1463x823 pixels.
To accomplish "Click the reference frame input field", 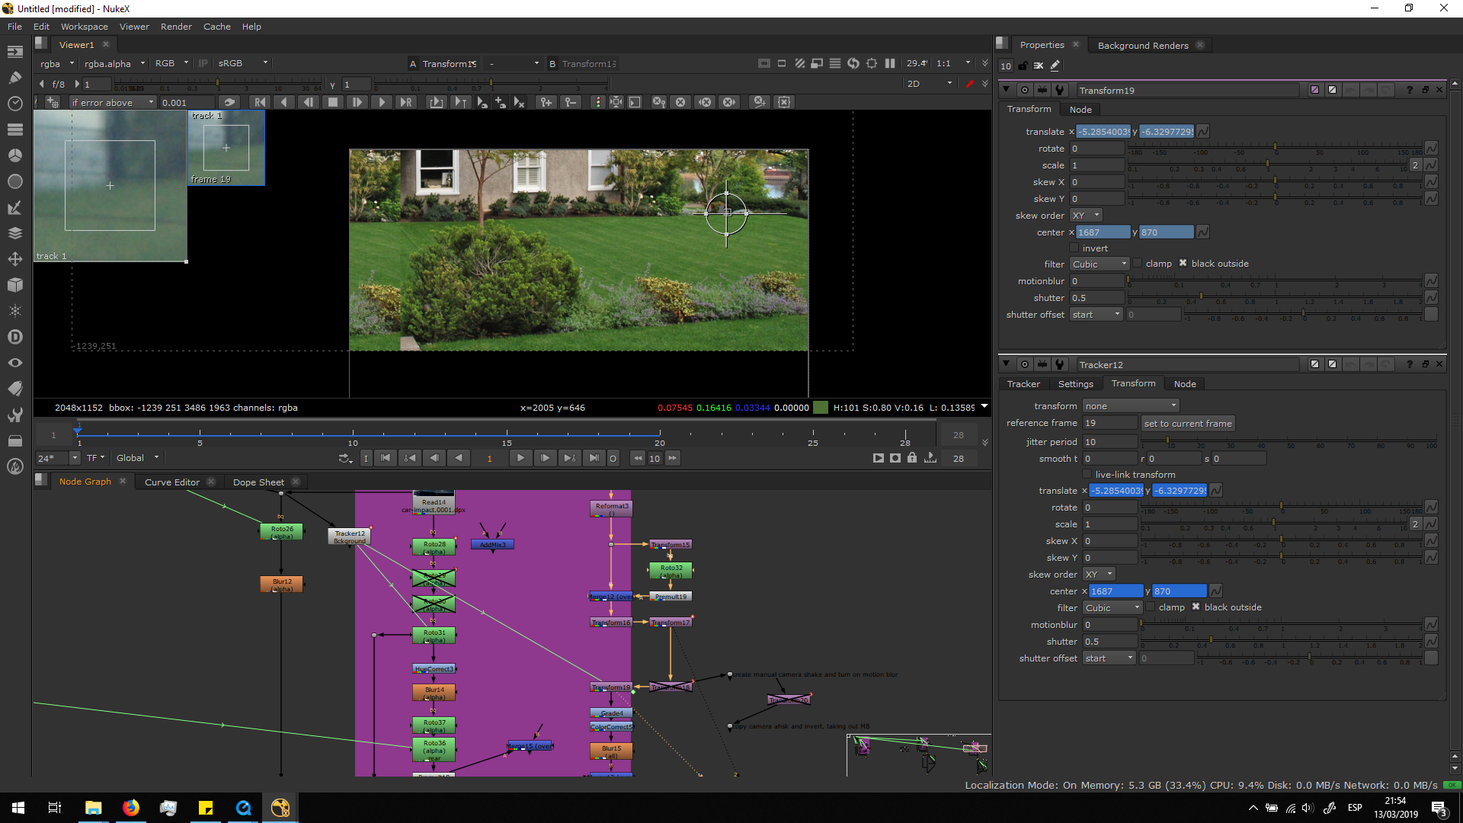I will pos(1109,424).
